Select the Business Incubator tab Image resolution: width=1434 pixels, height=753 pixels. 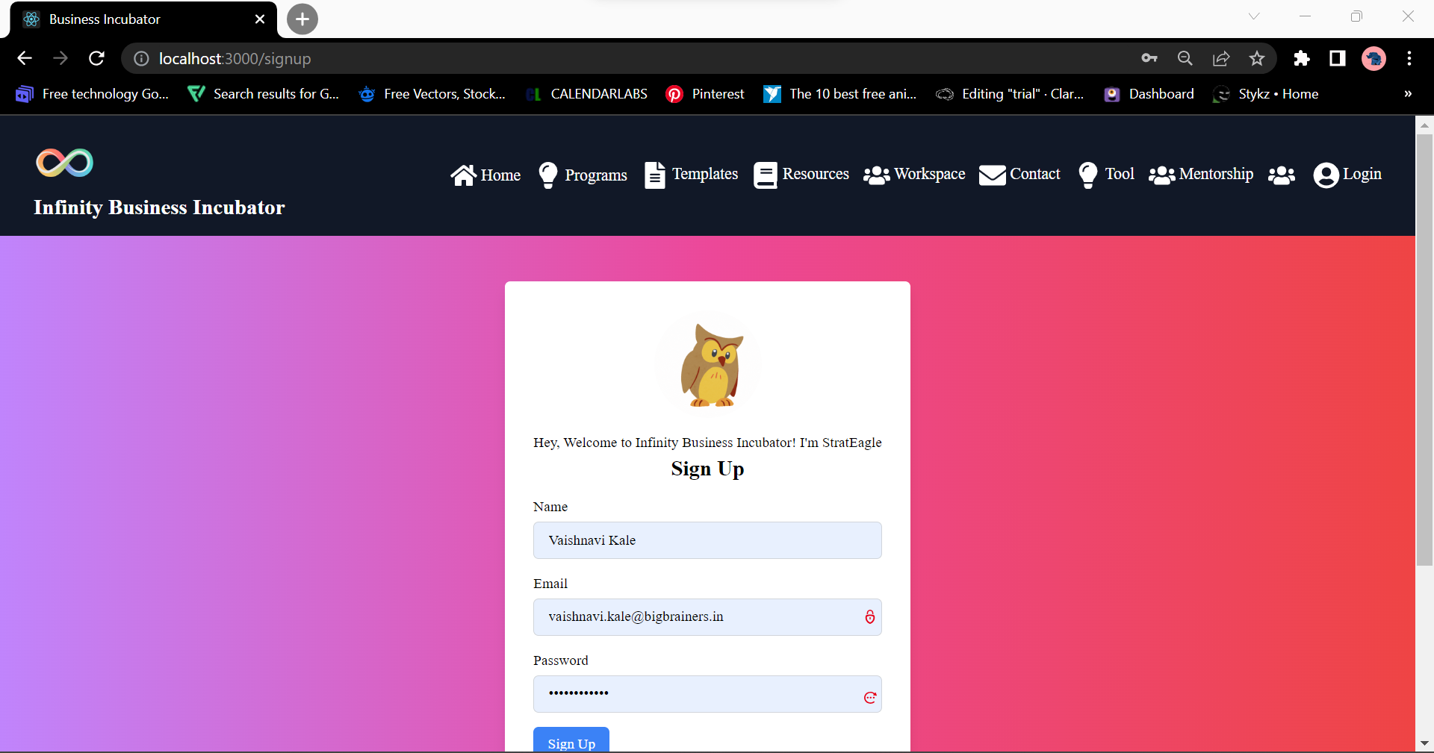pyautogui.click(x=143, y=19)
